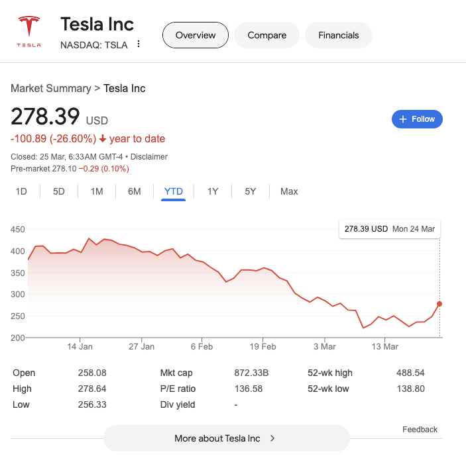Open the three-dot menu beside NASDAQ: TSLA
This screenshot has height=472, width=466.
pos(139,44)
